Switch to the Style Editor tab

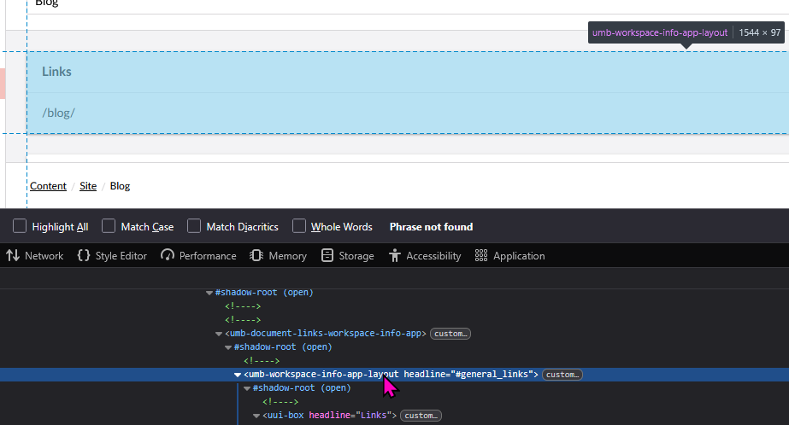pos(112,256)
